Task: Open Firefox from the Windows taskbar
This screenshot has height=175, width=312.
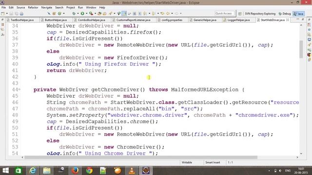Action: coord(75,171)
